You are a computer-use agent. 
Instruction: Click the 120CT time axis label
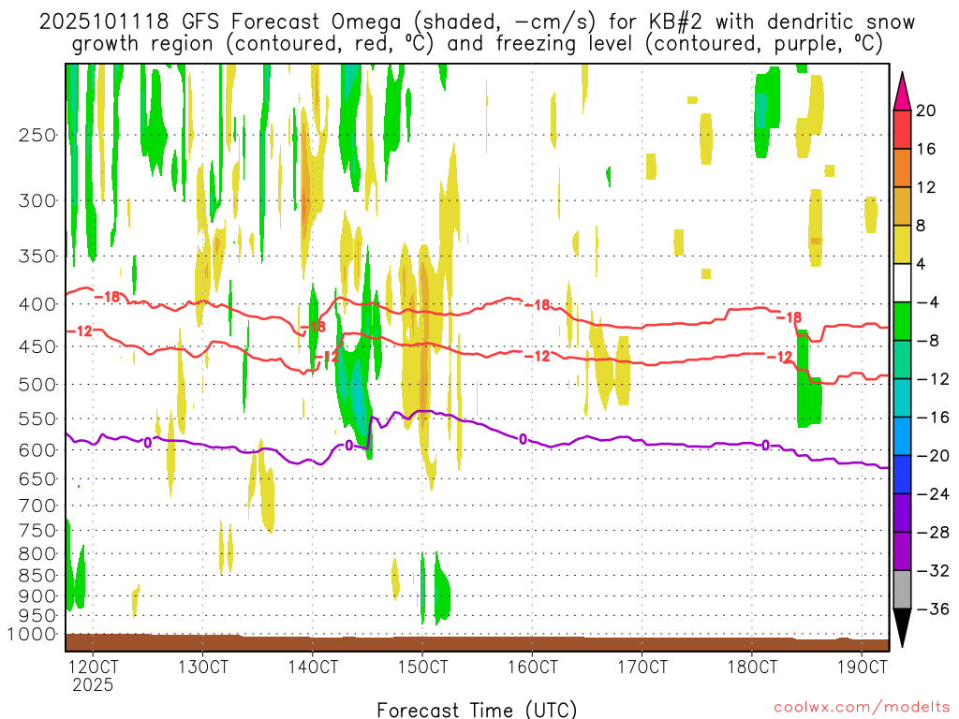pos(93,667)
